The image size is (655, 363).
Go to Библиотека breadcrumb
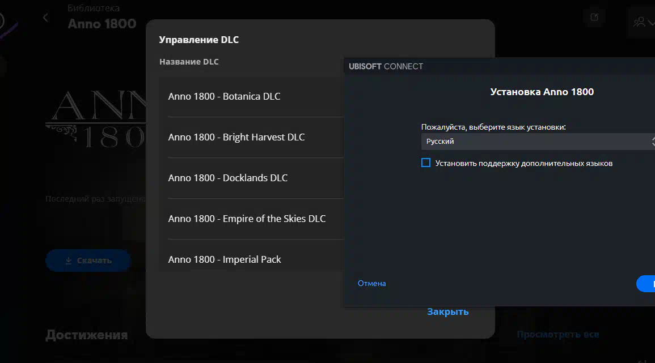coord(94,8)
